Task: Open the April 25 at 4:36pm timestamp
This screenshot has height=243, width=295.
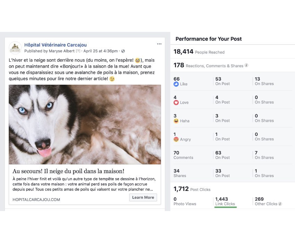Action: (x=100, y=51)
